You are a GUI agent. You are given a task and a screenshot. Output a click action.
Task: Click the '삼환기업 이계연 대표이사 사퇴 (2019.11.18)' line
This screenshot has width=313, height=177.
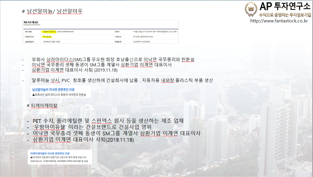pyautogui.click(x=75, y=70)
